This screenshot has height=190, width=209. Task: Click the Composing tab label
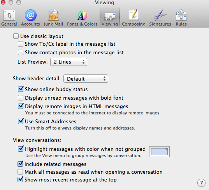point(133,24)
